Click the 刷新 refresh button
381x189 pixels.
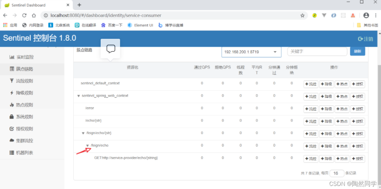point(357,51)
